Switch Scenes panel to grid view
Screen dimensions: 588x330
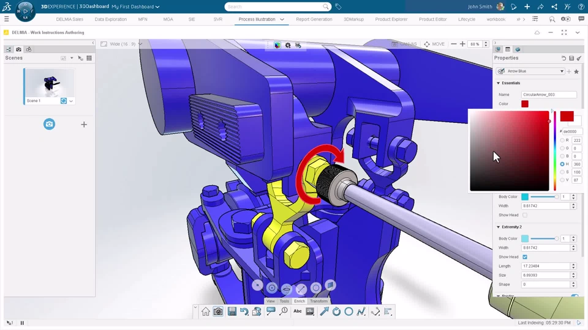pos(89,58)
